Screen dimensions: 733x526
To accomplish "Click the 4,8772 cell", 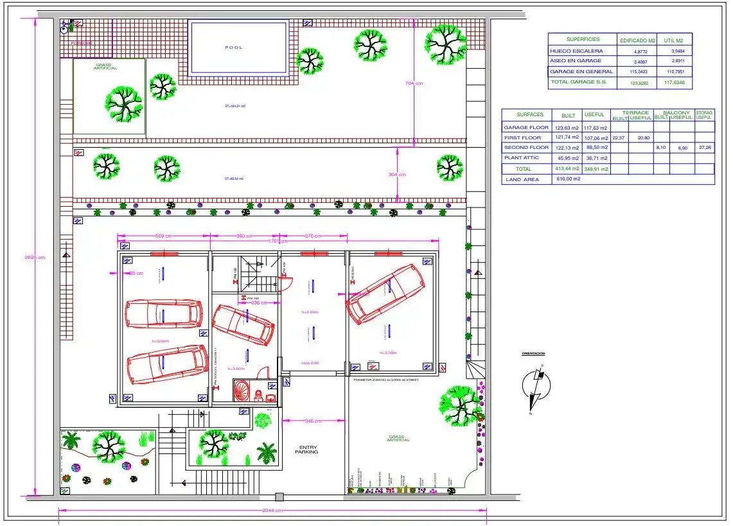I will 640,52.
